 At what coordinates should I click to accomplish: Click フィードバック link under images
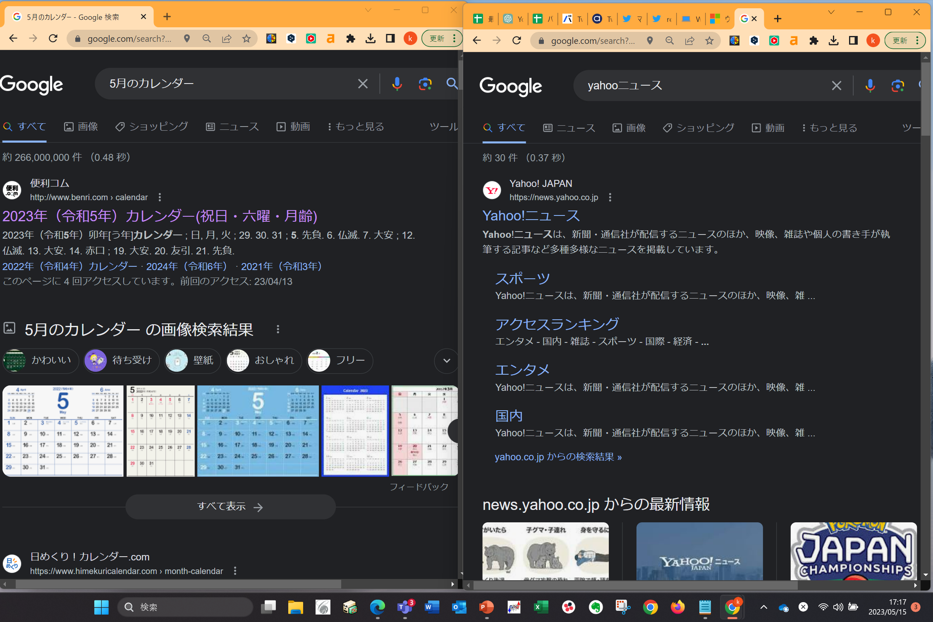pyautogui.click(x=419, y=486)
